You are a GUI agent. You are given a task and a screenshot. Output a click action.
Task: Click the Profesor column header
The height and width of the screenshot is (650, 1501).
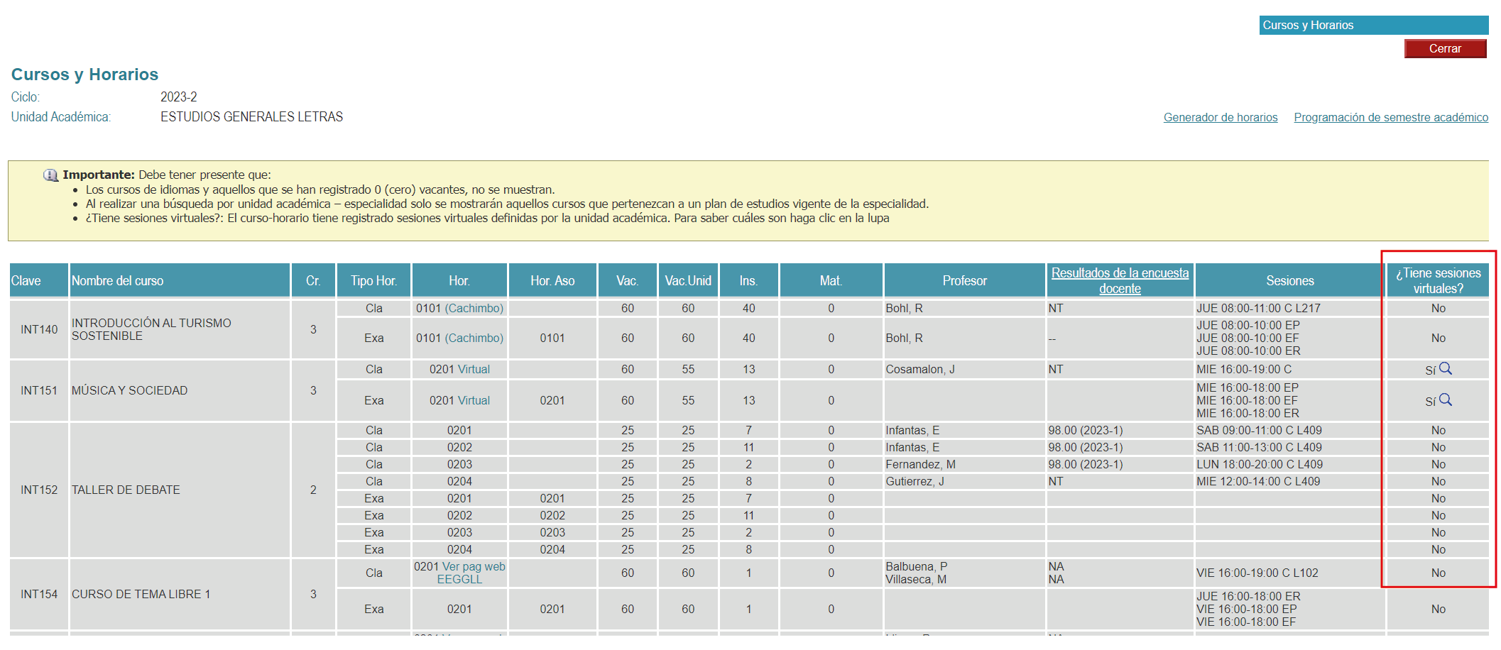tap(964, 280)
